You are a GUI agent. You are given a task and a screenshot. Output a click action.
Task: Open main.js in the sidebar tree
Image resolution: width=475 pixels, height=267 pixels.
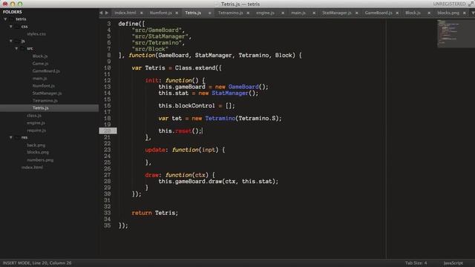click(39, 79)
